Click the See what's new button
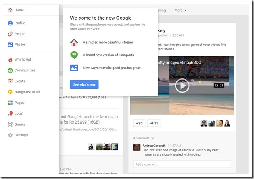Image resolution: width=254 pixels, height=179 pixels. (84, 85)
